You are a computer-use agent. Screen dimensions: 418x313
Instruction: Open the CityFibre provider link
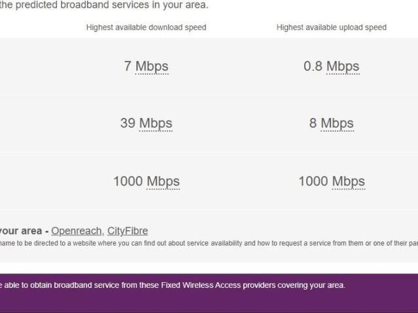[x=128, y=231]
